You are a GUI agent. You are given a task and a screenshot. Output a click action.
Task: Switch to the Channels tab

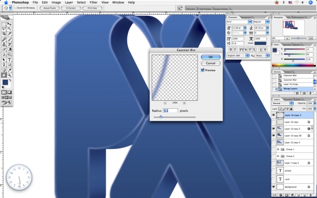288,99
